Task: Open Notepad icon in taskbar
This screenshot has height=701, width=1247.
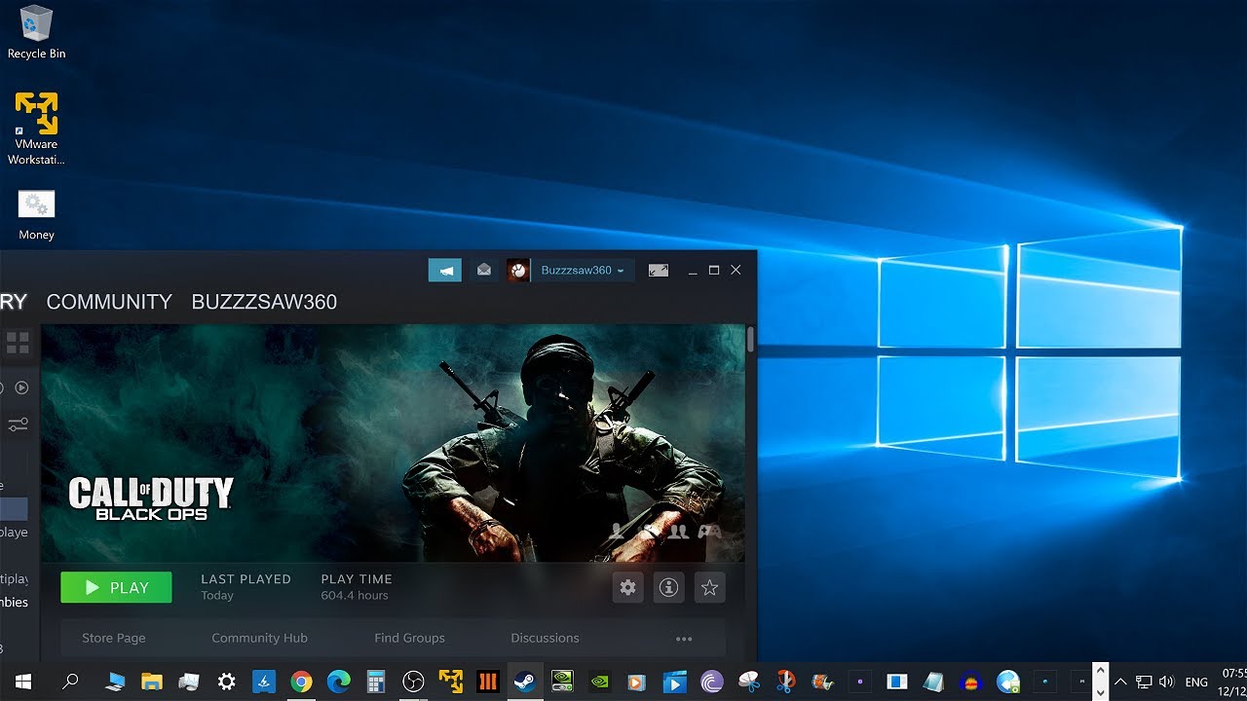Action: pos(933,682)
